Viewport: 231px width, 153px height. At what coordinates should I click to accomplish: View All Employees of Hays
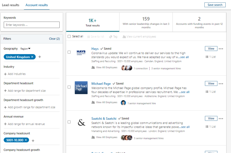pyautogui.click(x=104, y=67)
